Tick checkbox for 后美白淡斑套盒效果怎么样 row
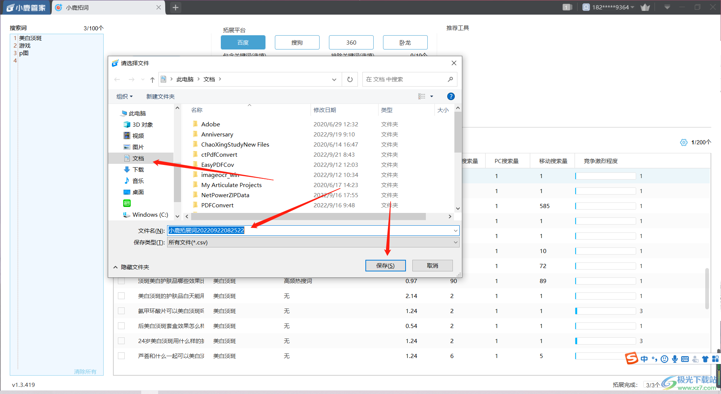 121,326
